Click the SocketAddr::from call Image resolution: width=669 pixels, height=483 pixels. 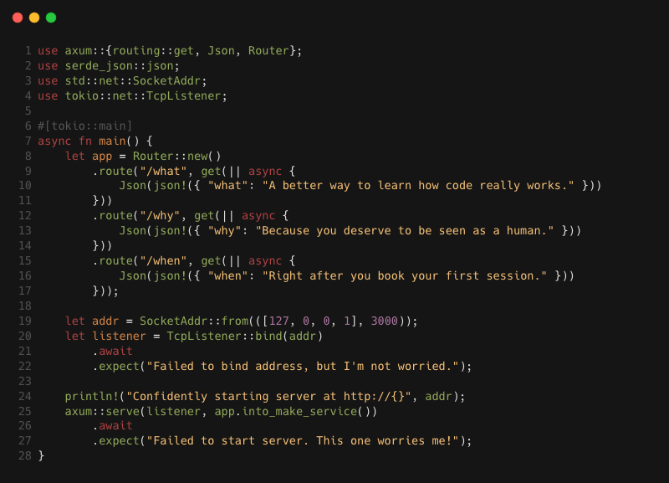[194, 321]
